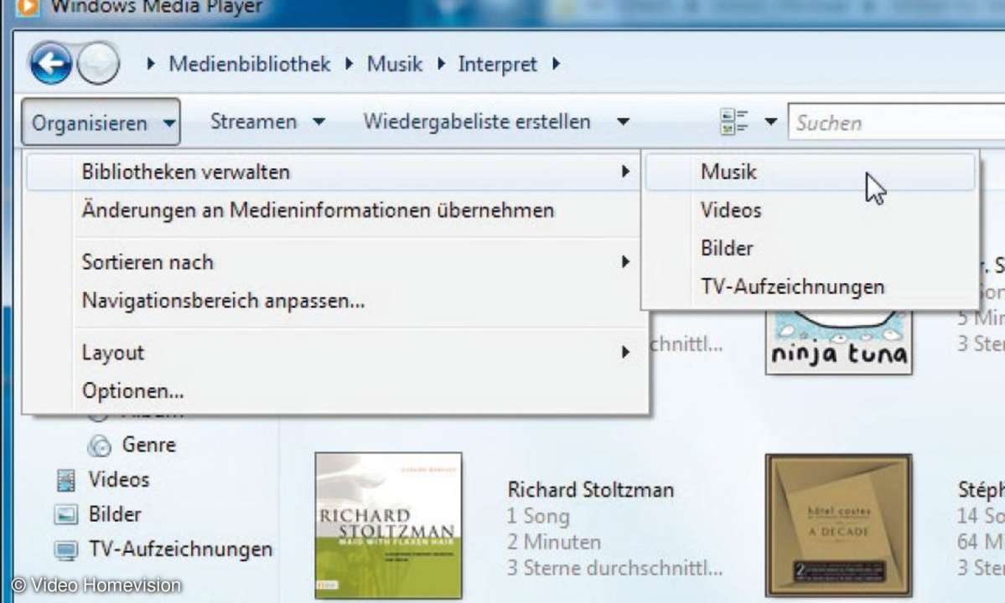Click '3 Sterne durchschnittl...' under Richard Stoltzman
1005x603 pixels.
click(614, 569)
